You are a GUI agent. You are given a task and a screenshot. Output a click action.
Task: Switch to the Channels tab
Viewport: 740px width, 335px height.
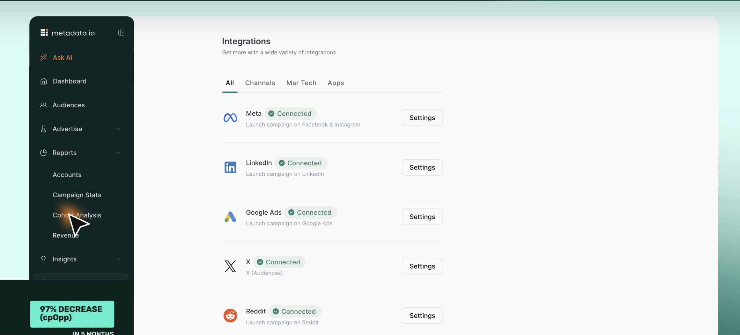point(260,83)
